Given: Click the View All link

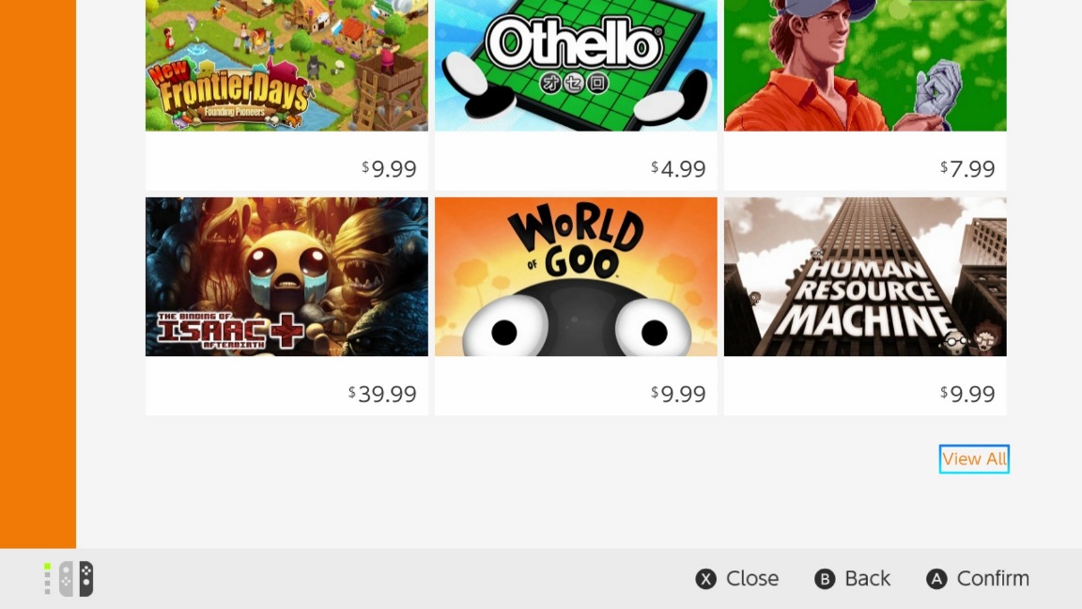Looking at the screenshot, I should (974, 459).
